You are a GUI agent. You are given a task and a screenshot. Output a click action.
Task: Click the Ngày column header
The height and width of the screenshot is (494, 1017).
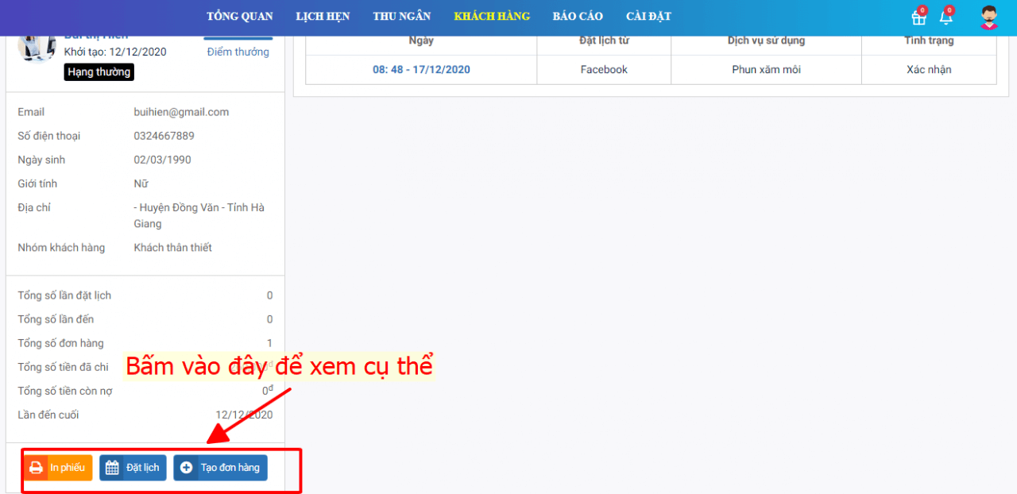421,41
